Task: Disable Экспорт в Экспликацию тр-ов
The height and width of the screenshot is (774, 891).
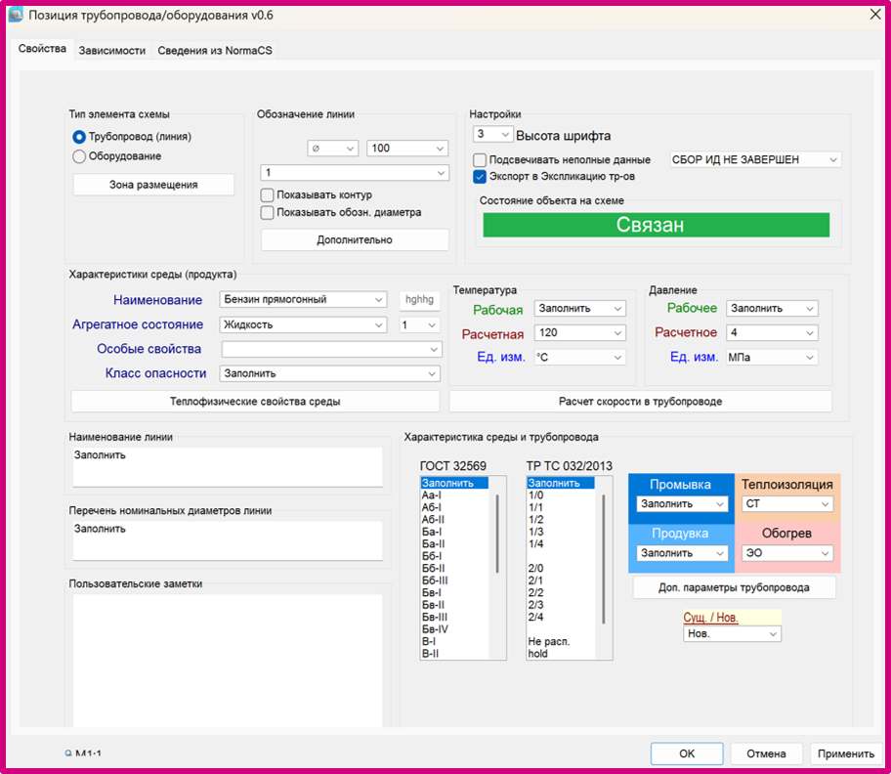Action: pos(478,177)
